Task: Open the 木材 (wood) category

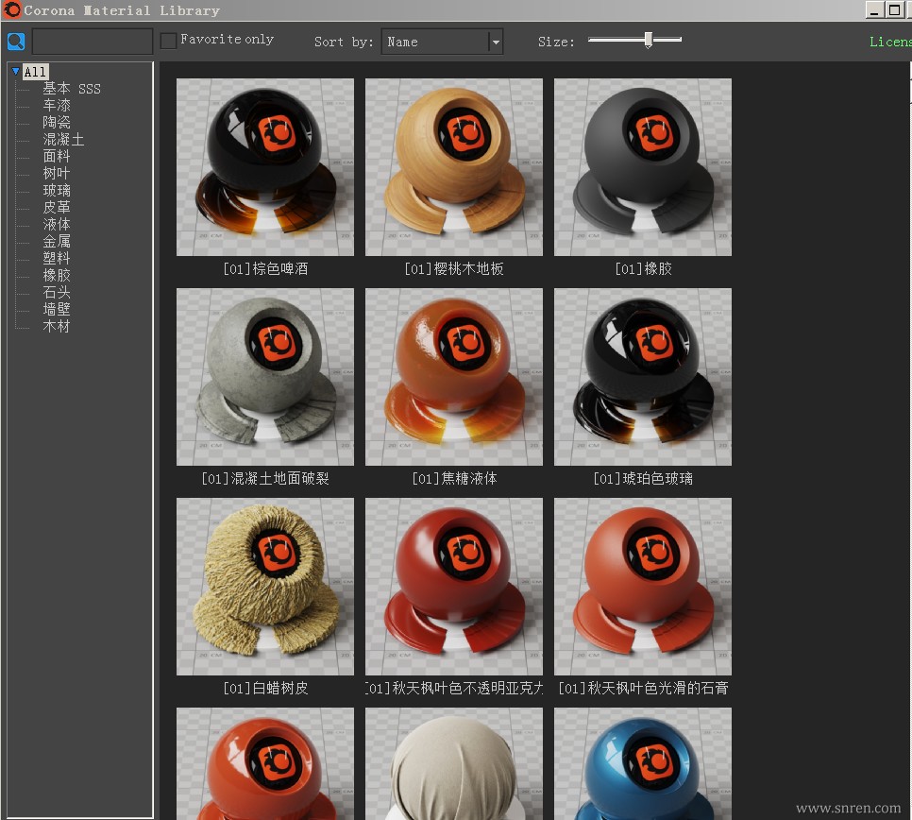Action: 57,327
